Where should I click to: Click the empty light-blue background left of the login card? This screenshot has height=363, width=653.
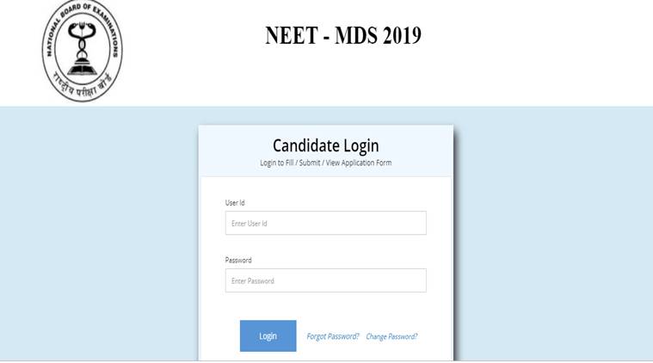click(x=99, y=233)
